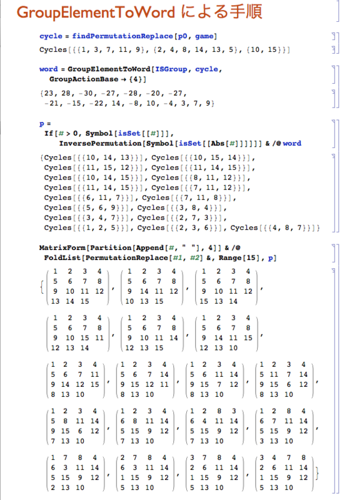Screen dimensions: 342x500
Task: Click input line "cycle = findPermutationReplace[p0, game]"
Action: (x=128, y=36)
